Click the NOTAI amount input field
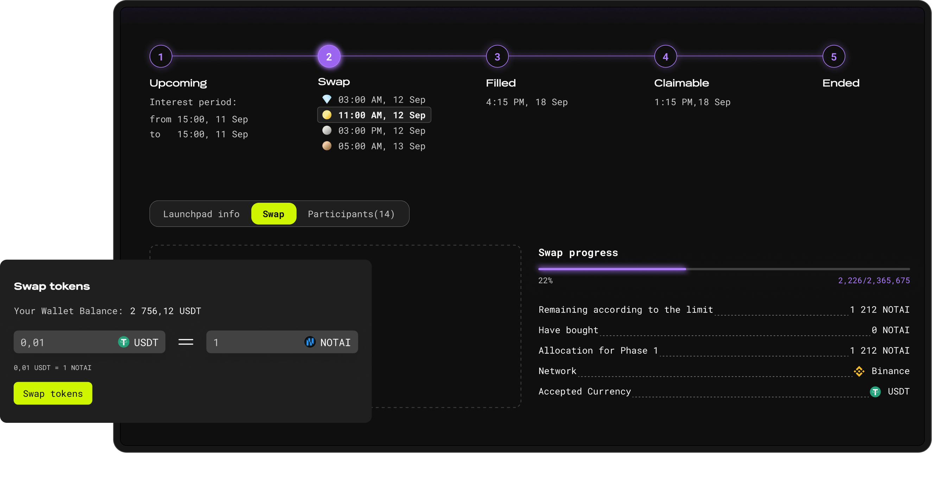The height and width of the screenshot is (478, 932). click(253, 342)
